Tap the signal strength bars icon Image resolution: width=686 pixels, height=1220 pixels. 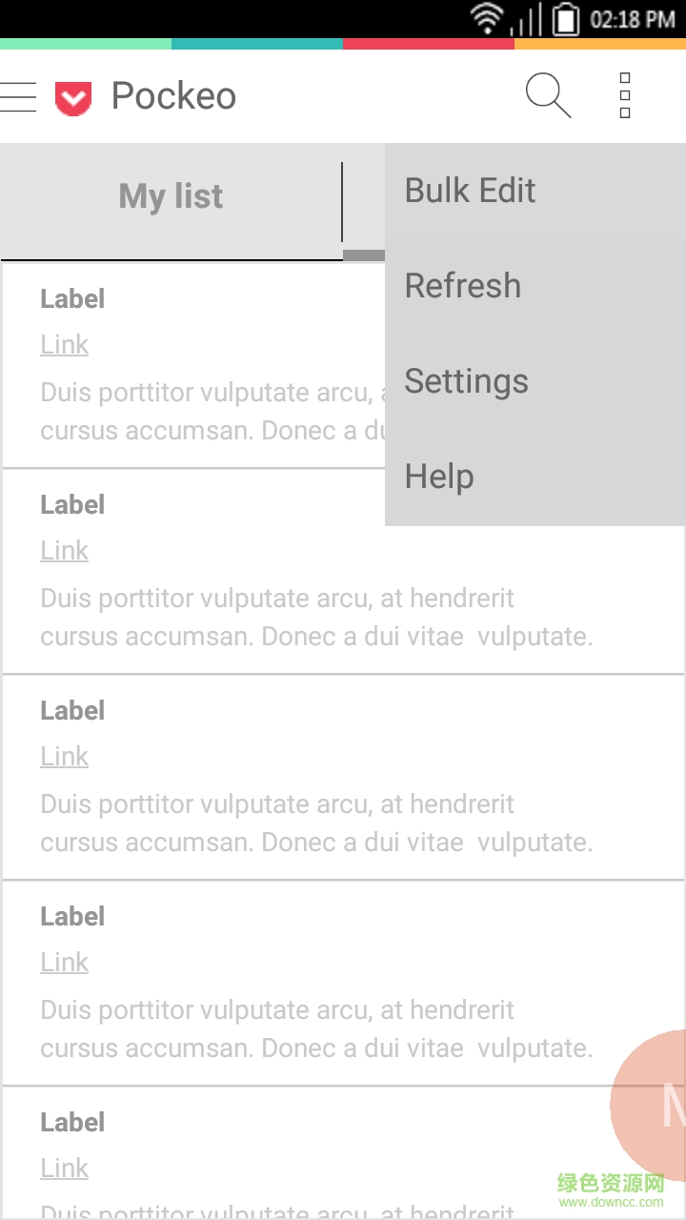[527, 20]
